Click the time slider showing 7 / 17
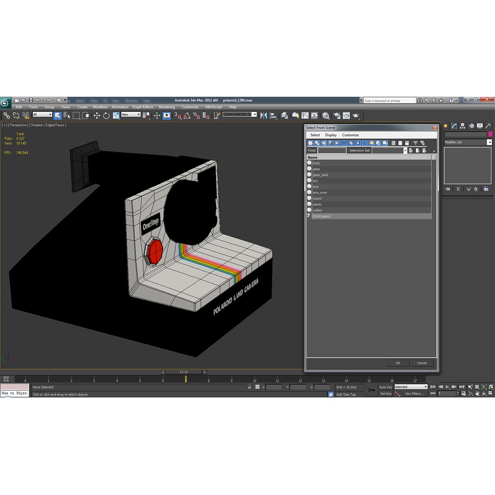495x495 pixels. pos(184,372)
